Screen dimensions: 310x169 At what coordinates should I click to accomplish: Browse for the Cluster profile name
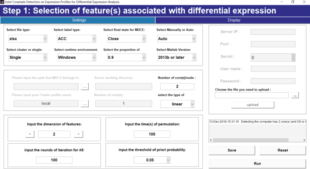coord(85,103)
